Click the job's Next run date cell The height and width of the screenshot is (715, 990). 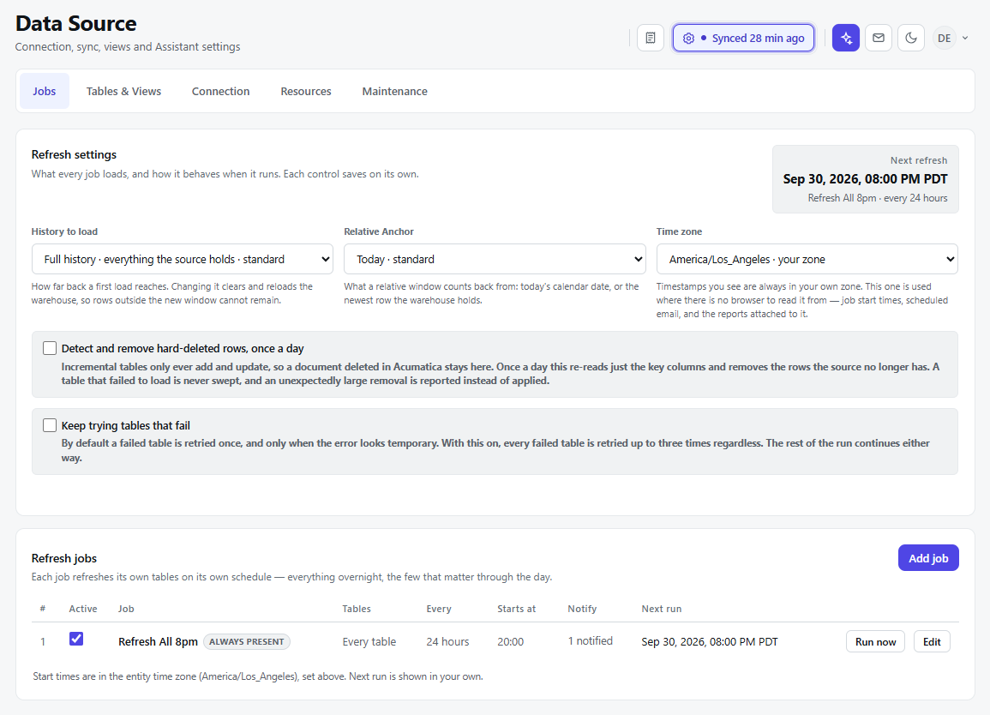pos(710,642)
